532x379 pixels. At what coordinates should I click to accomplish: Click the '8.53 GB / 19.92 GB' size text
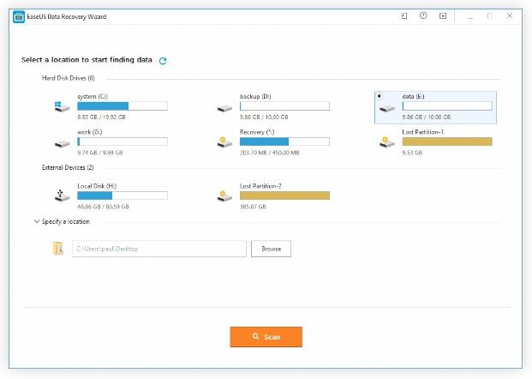point(101,117)
